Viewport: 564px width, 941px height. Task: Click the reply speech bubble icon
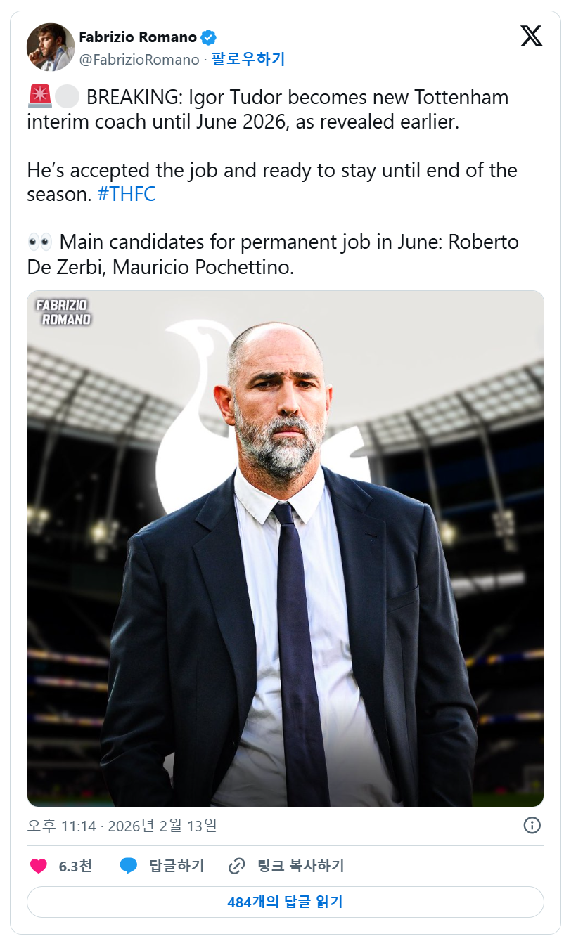point(129,866)
